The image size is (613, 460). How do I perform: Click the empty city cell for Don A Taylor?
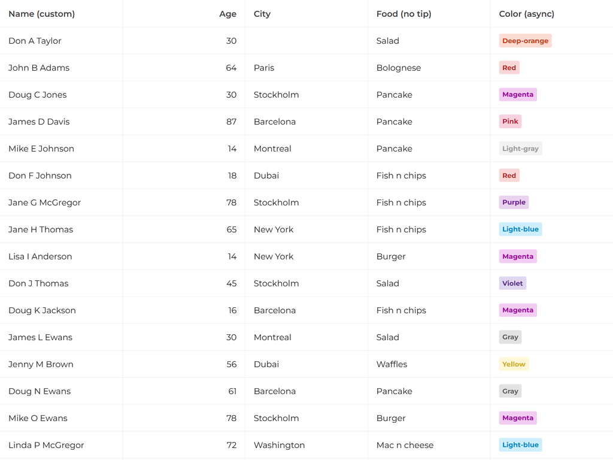tap(306, 41)
